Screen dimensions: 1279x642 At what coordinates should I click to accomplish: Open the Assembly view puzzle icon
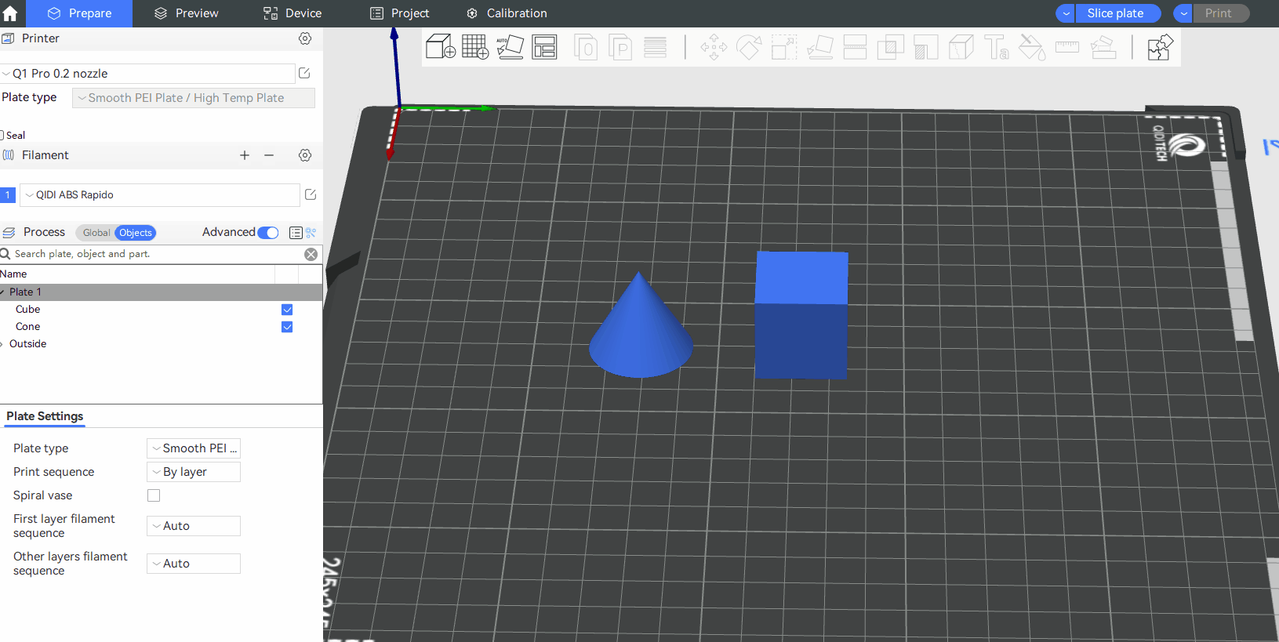pos(1160,47)
